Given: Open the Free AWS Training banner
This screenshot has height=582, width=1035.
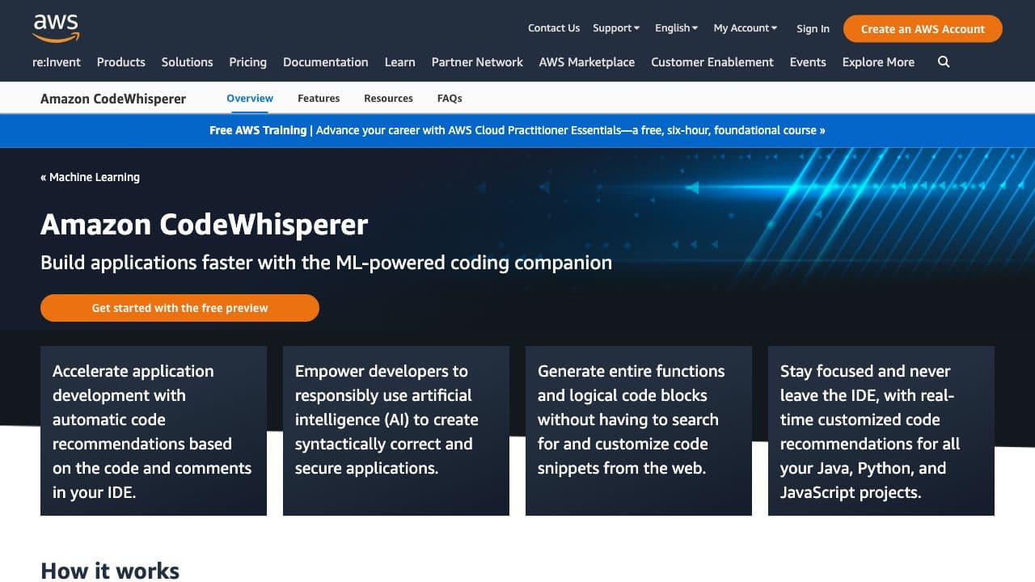Looking at the screenshot, I should tap(517, 130).
